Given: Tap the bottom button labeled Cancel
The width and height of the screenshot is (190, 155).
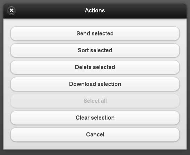Looking at the screenshot, I should (x=95, y=135).
